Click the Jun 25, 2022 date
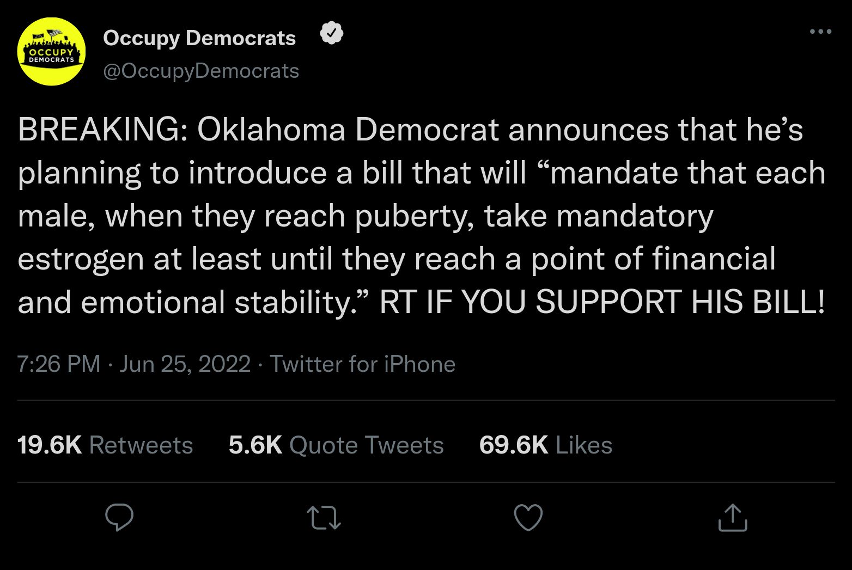The image size is (852, 570). click(x=185, y=364)
